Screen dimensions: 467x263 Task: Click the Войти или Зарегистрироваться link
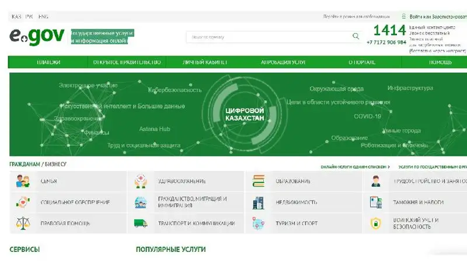[x=438, y=17]
